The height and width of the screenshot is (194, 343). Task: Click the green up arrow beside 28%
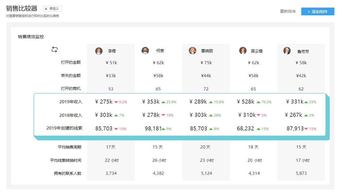pos(211,115)
